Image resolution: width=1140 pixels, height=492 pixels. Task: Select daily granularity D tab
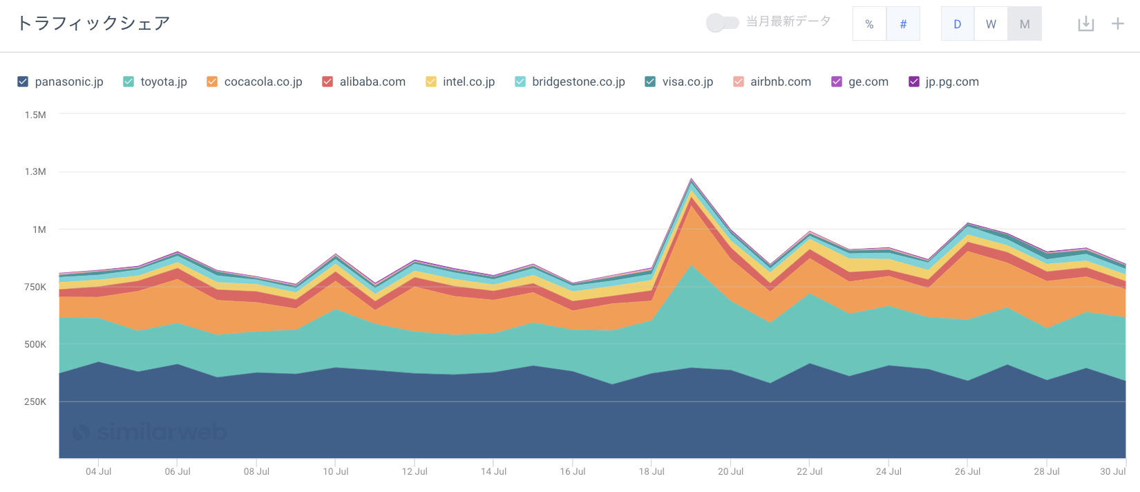958,24
